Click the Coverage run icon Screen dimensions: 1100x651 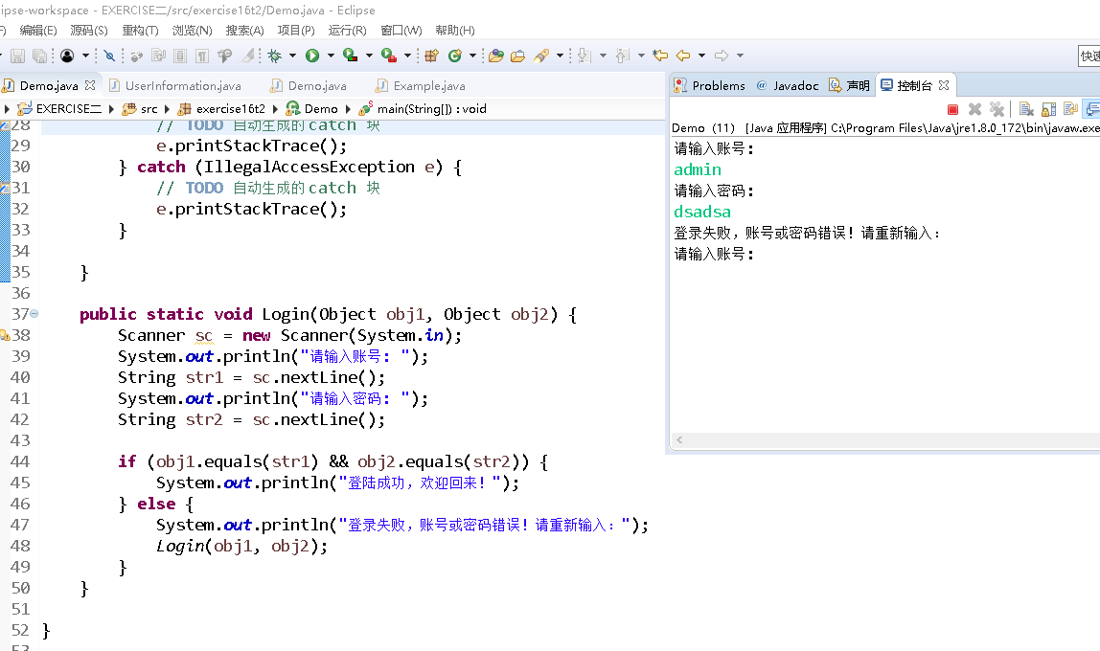tap(350, 56)
